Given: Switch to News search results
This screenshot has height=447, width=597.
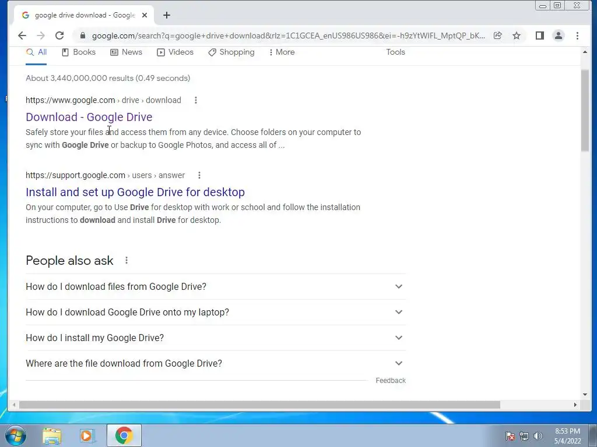Looking at the screenshot, I should [x=127, y=52].
